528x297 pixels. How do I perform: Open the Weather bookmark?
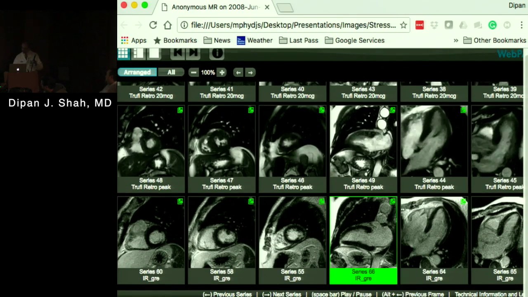coord(255,40)
